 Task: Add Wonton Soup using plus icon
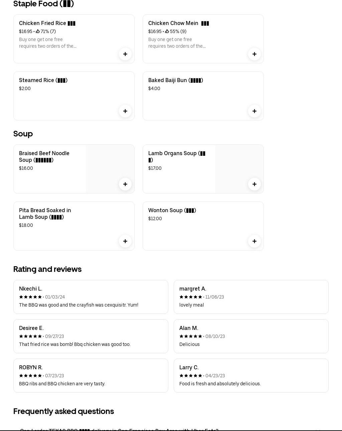(254, 241)
